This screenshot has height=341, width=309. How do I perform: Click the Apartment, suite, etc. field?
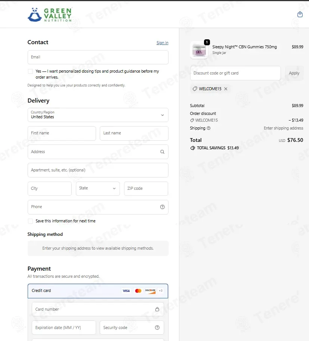point(98,170)
